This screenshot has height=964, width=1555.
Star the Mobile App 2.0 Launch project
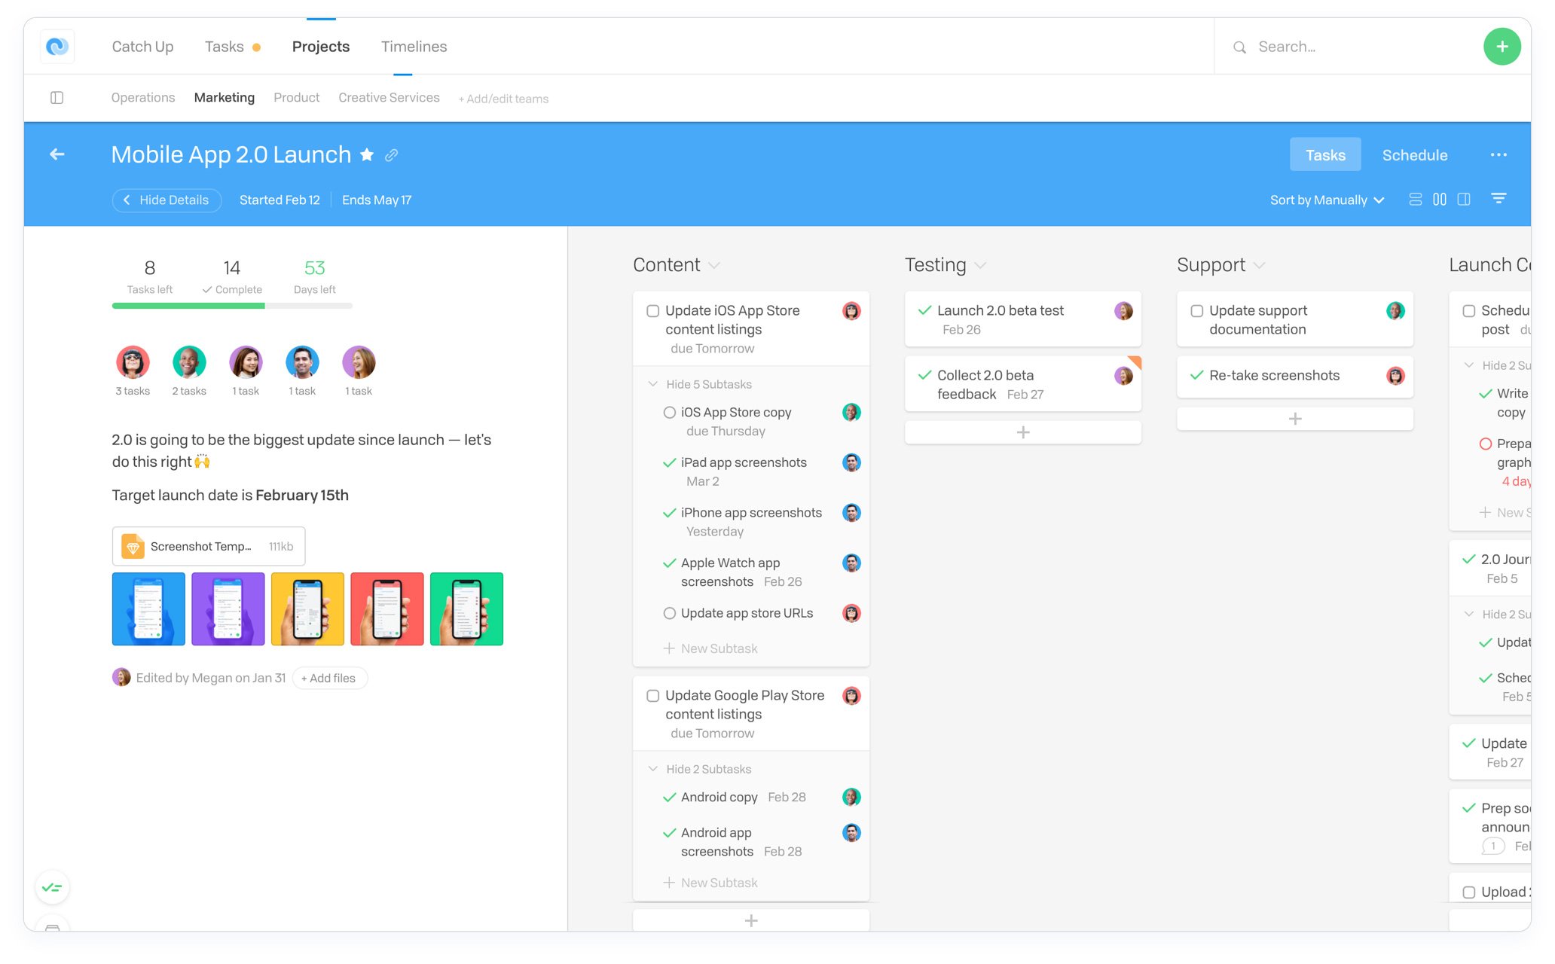click(x=367, y=155)
